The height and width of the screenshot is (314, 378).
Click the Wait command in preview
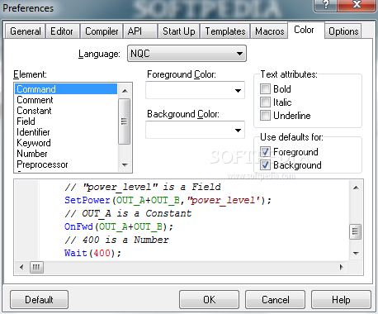(76, 253)
